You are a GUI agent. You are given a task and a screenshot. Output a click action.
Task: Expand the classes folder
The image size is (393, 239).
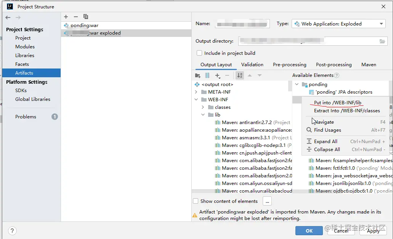[x=203, y=107]
